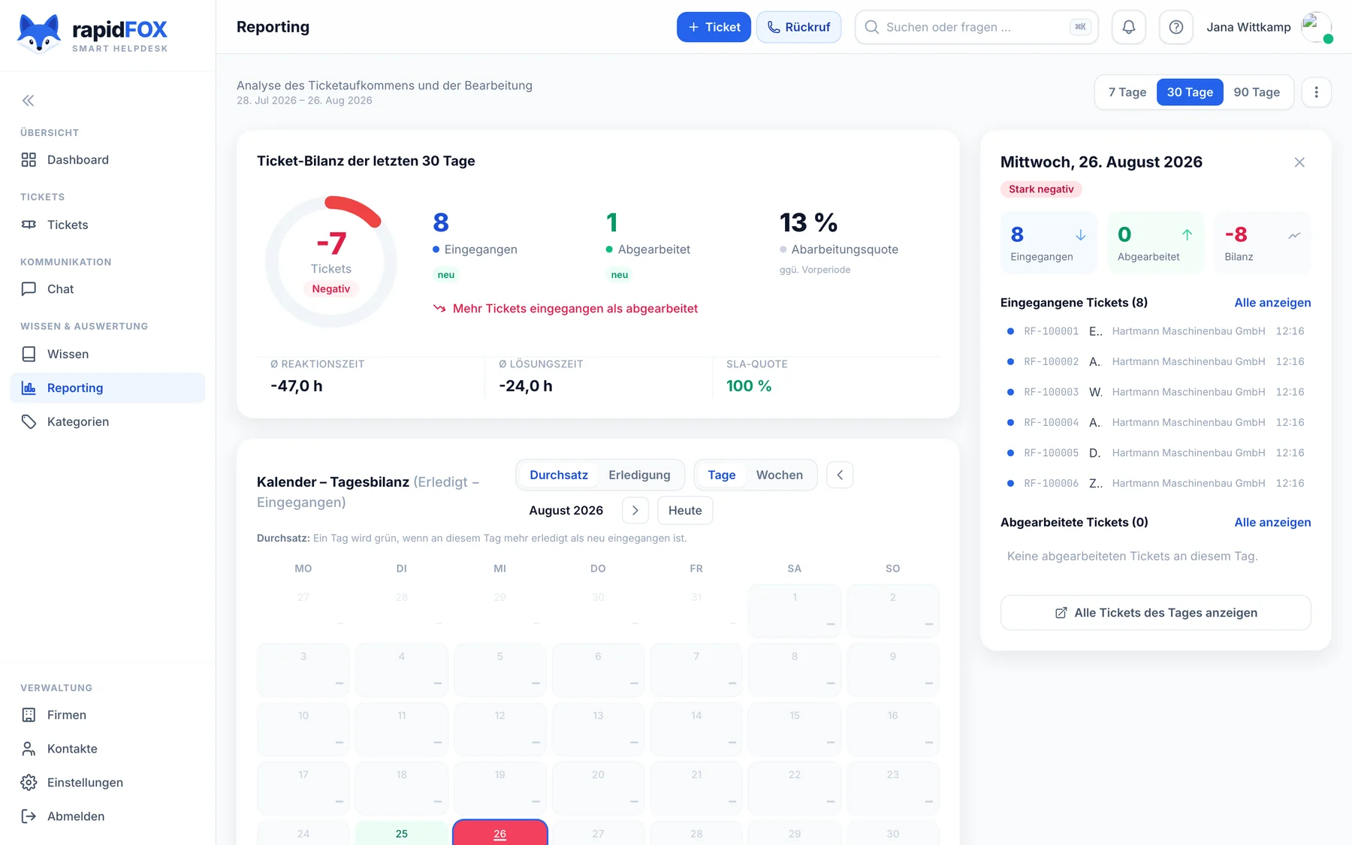Select the Erledigung calendar mode
The height and width of the screenshot is (845, 1352).
pyautogui.click(x=639, y=475)
